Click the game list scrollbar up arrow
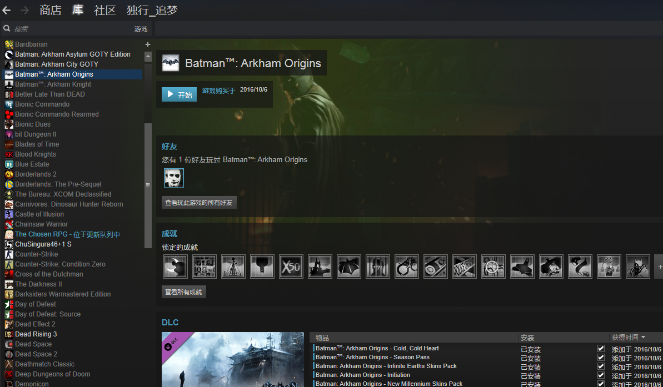 [x=148, y=57]
